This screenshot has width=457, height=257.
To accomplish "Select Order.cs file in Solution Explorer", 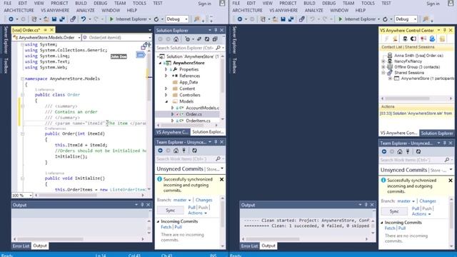I will 194,114.
